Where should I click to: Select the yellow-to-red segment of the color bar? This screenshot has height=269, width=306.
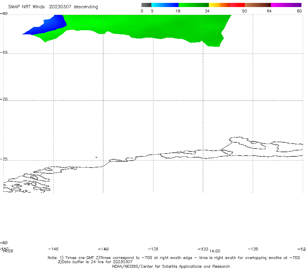point(227,5)
